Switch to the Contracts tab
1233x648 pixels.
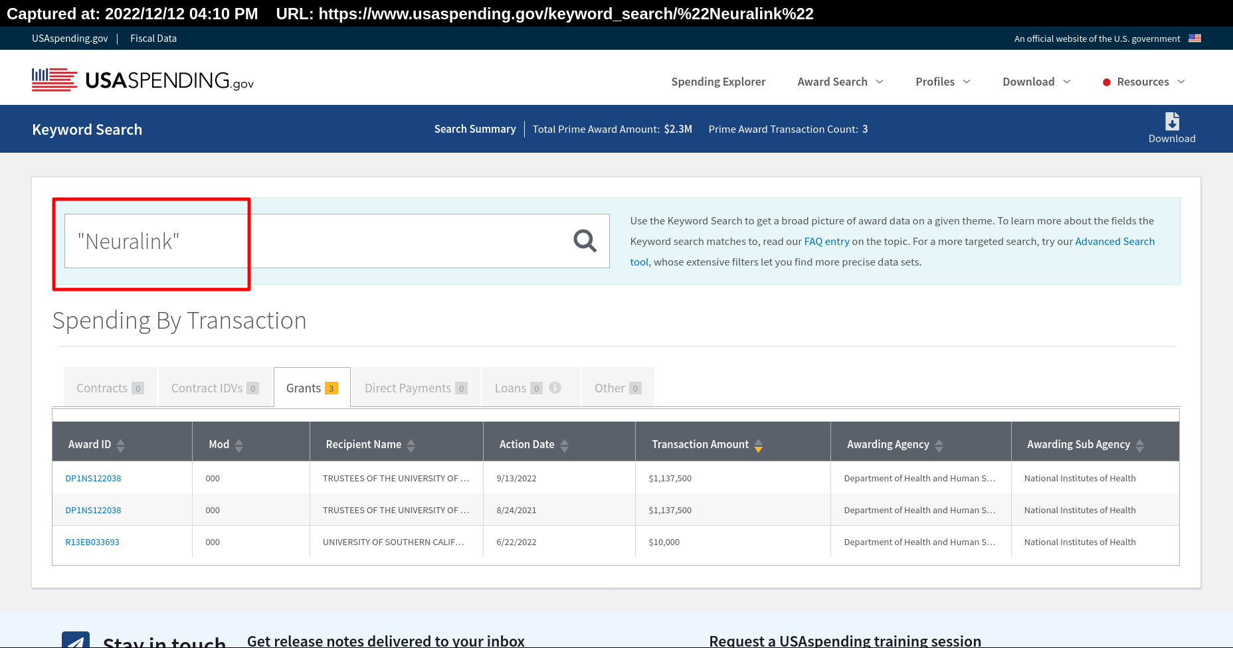point(110,387)
